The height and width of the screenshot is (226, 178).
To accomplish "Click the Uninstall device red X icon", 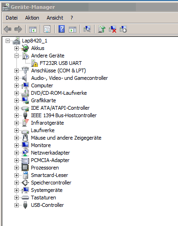I will 112,29.
